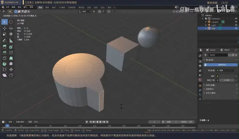Click the Select Box tool in left toolbar
Viewport: 239px width, 139px height.
click(5, 22)
